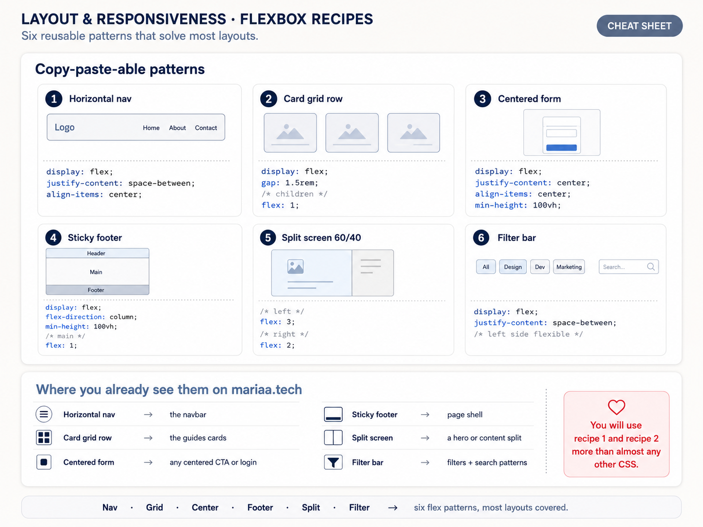
Task: Click the CHEAT SHEET button
Action: click(639, 26)
